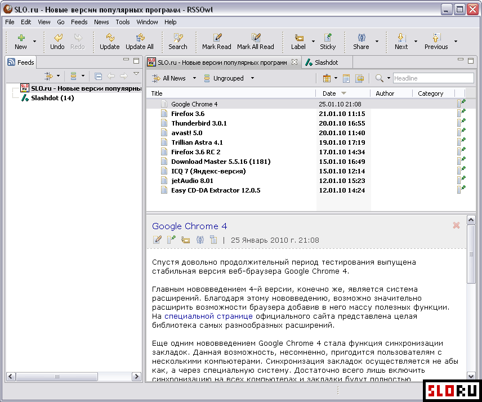Sort by the Date column header

(343, 93)
